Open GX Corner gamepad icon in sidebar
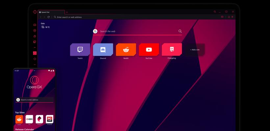This screenshot has width=270, height=131. 35,25
